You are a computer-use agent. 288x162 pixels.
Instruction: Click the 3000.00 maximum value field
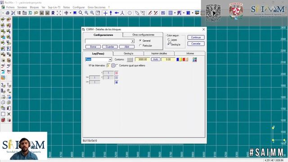coord(143,59)
